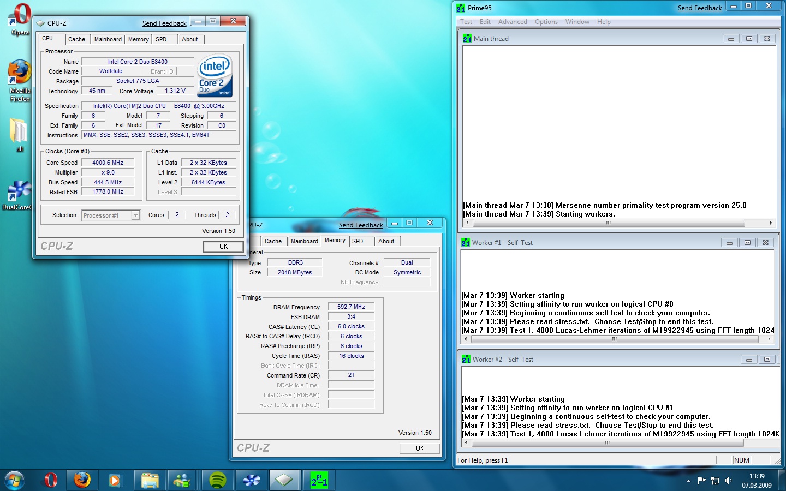Click the Worker #2 window icon
This screenshot has width=786, height=491.
pos(466,359)
